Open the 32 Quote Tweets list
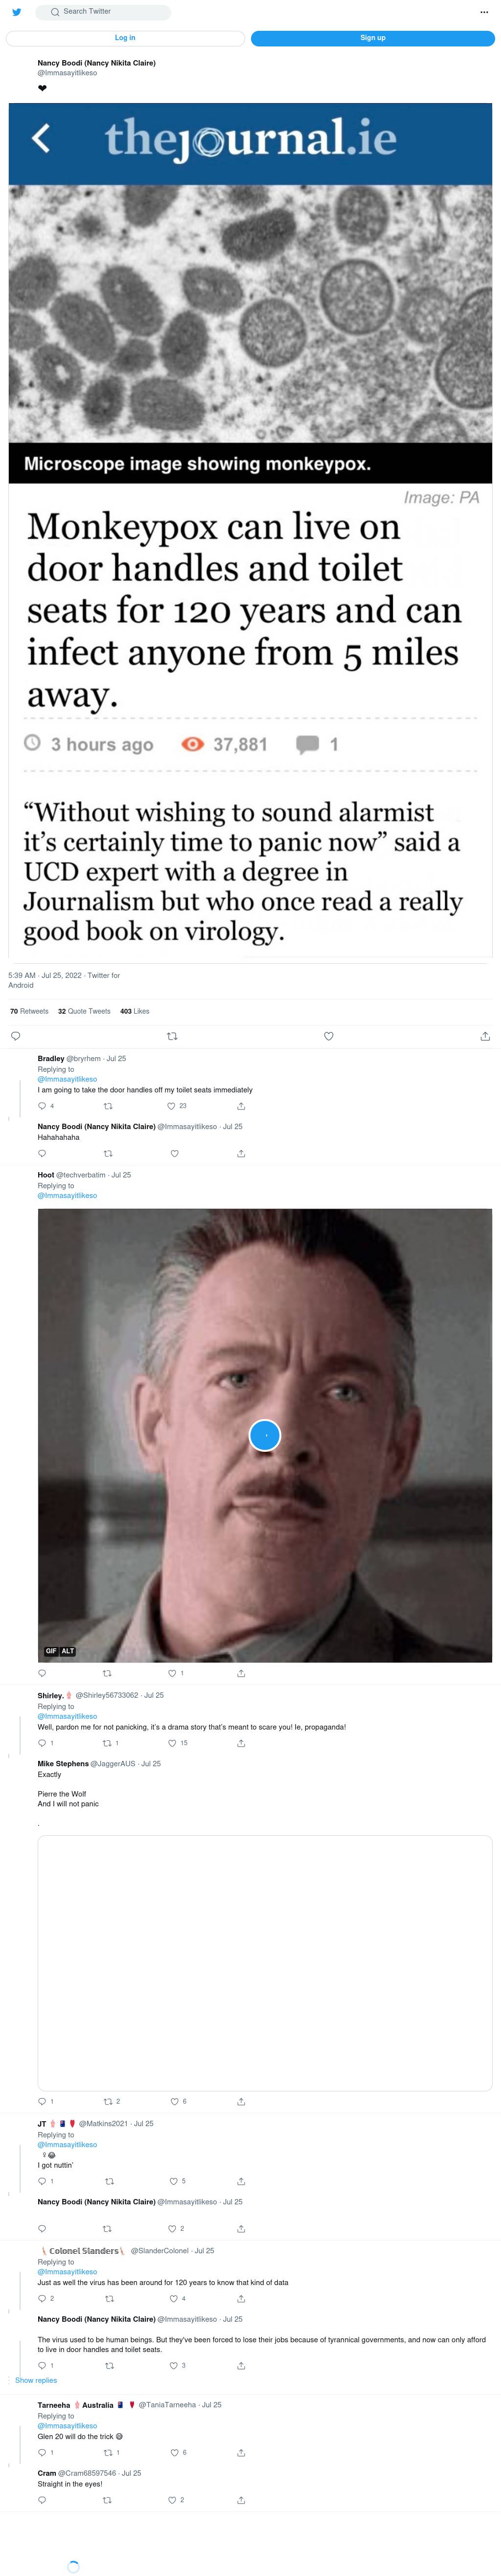The height and width of the screenshot is (2576, 501). [84, 1011]
